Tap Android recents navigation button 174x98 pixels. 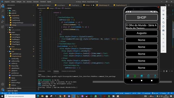(152, 81)
